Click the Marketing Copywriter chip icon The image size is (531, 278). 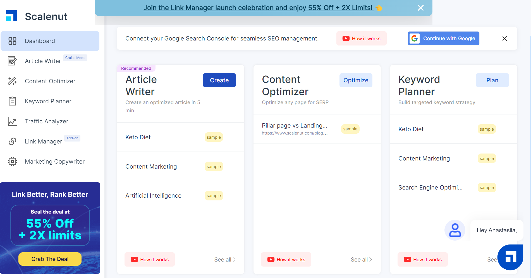point(12,161)
